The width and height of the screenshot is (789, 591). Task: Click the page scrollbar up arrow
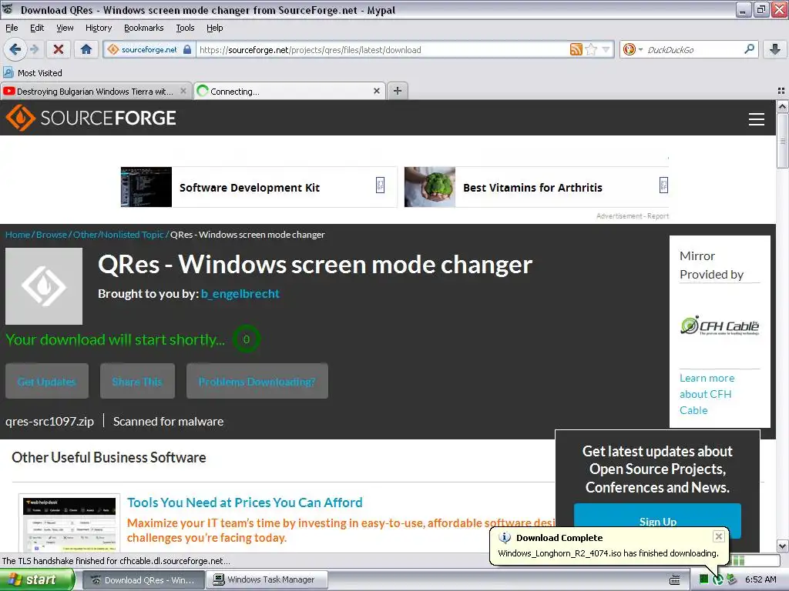click(782, 106)
